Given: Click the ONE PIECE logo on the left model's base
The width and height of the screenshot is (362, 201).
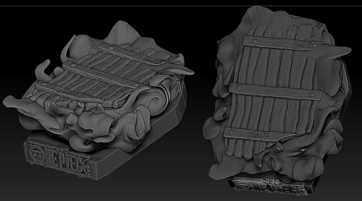Looking at the screenshot, I should [59, 159].
